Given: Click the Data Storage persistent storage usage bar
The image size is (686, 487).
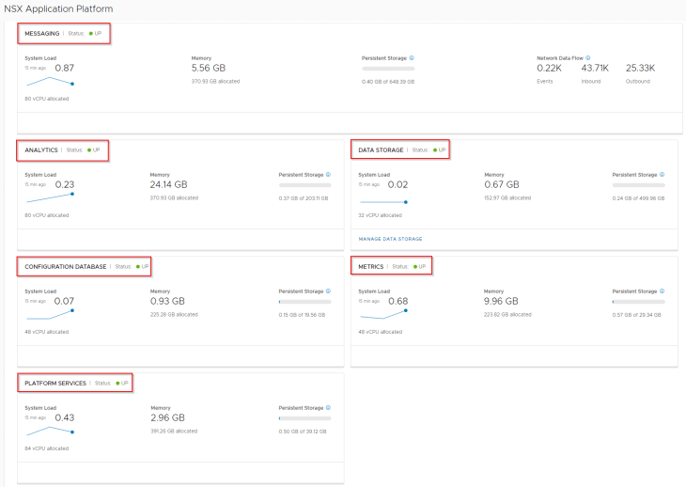Looking at the screenshot, I should [x=639, y=185].
